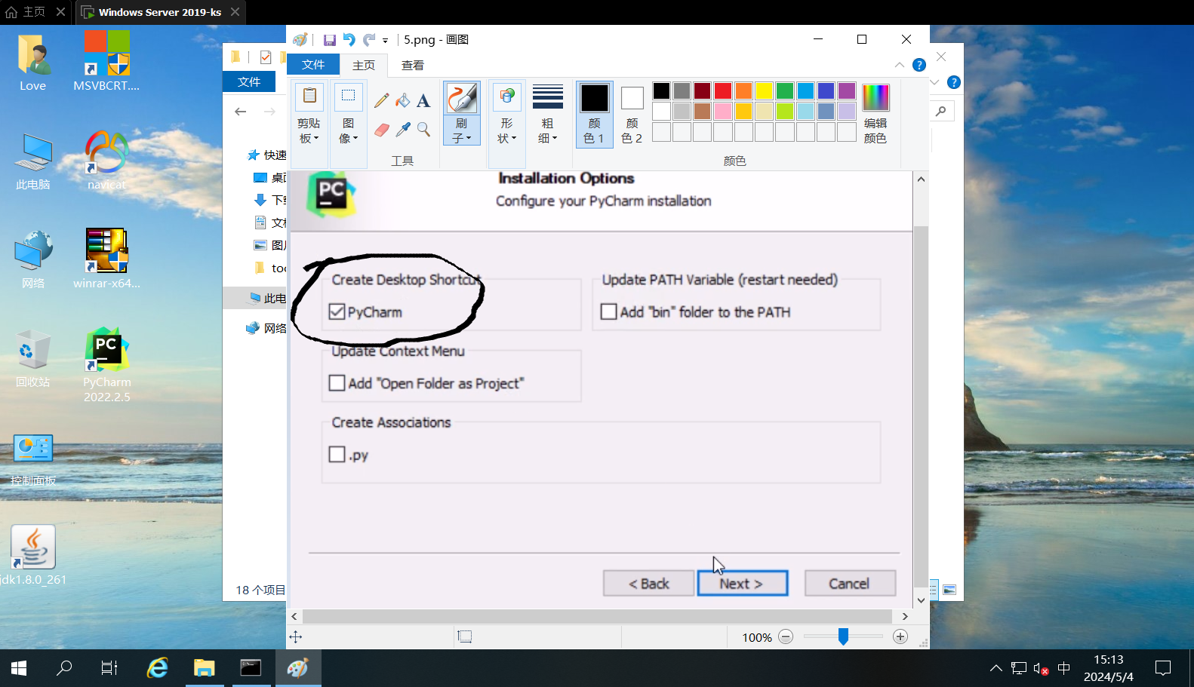Click the zoom slider thumb

tap(843, 637)
